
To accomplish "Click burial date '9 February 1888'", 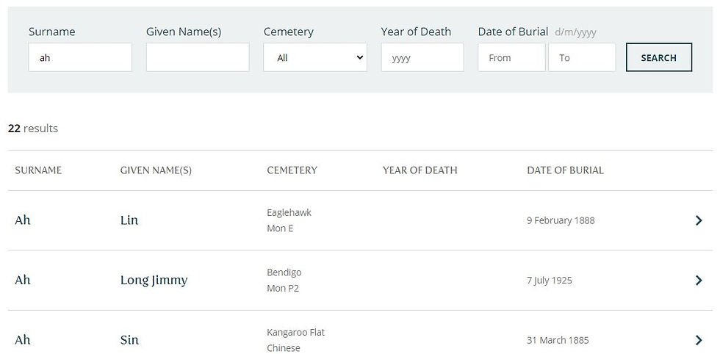I will (x=561, y=220).
